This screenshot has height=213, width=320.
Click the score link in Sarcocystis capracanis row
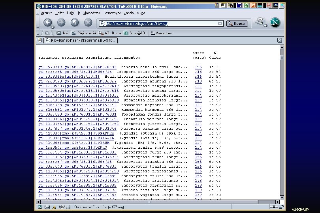pyautogui.click(x=198, y=185)
